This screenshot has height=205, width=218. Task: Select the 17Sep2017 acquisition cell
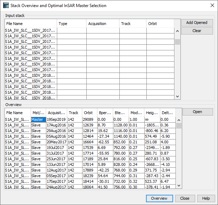pos(57,181)
